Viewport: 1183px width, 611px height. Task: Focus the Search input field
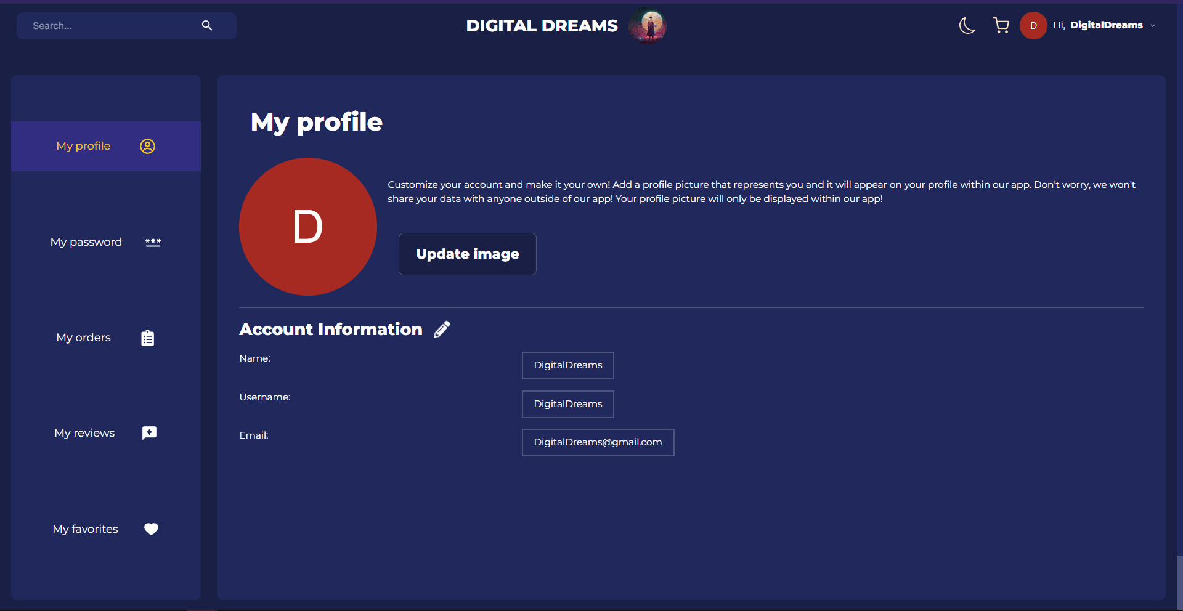111,26
